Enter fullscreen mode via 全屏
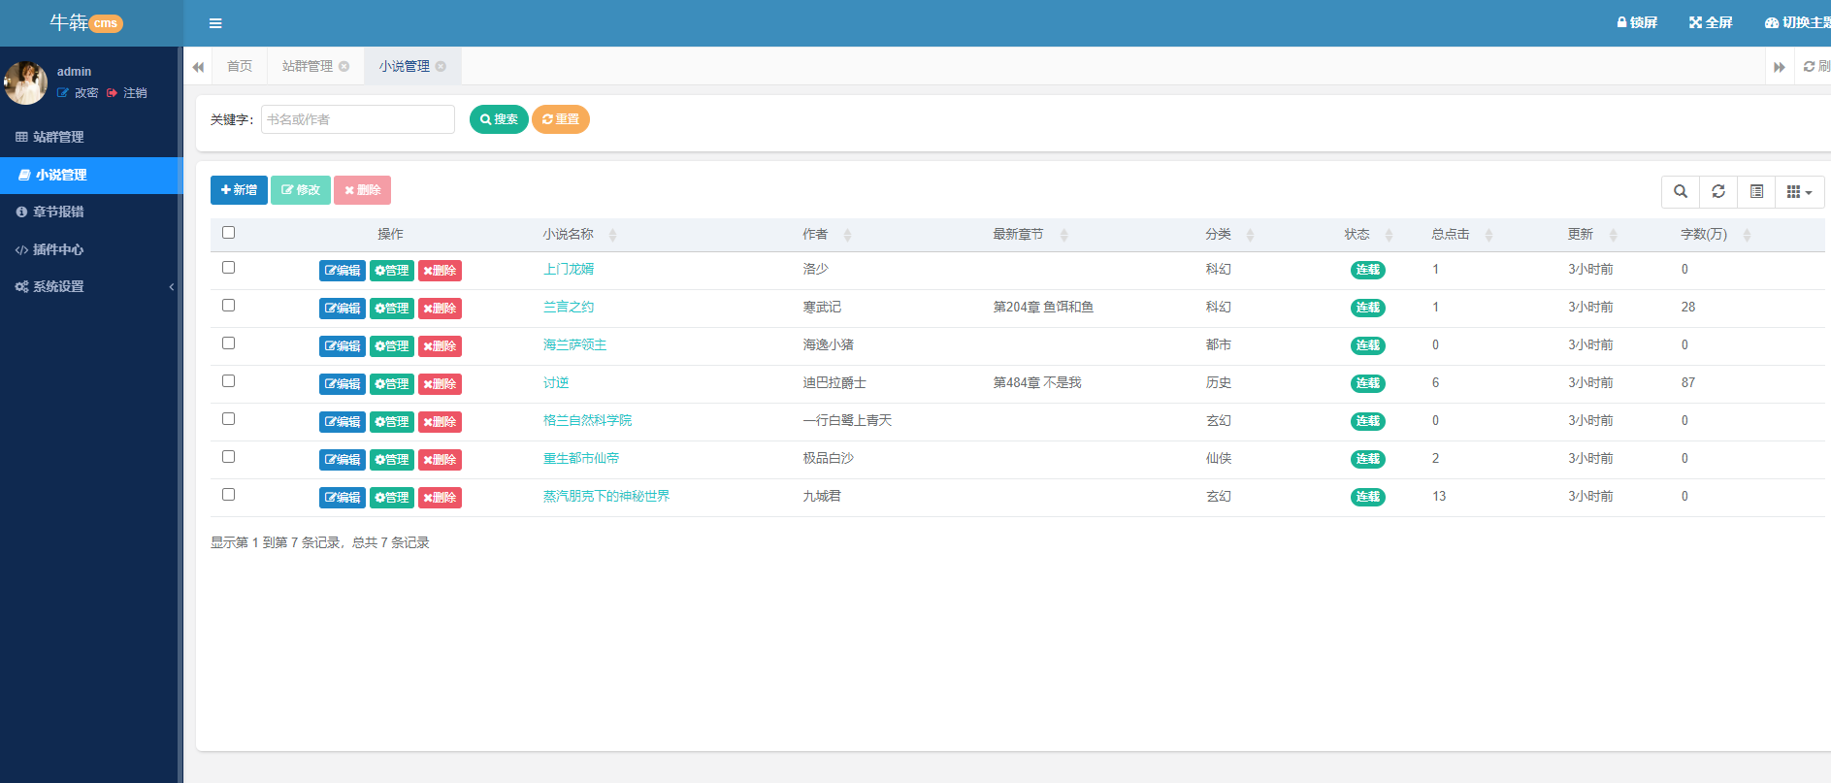Viewport: 1831px width, 783px height. coord(1711,22)
